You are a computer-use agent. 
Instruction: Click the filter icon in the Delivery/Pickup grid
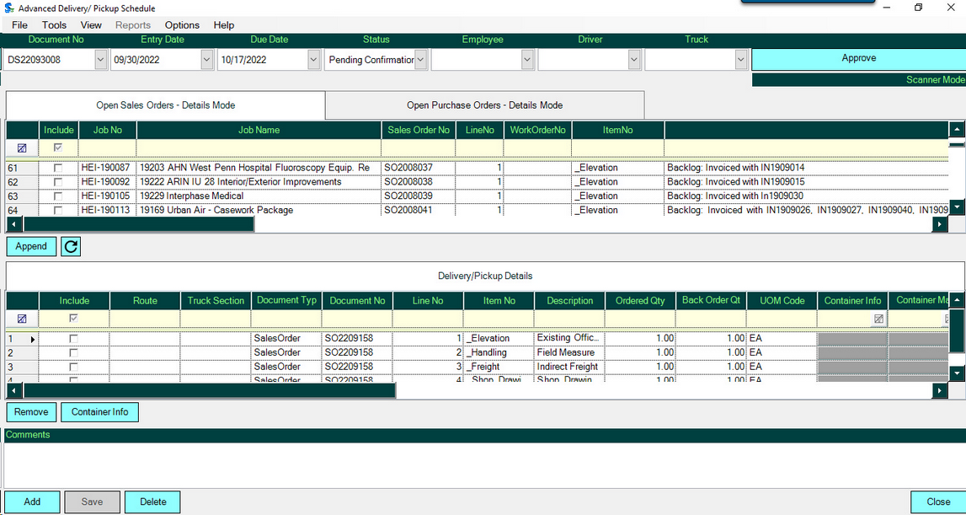tap(22, 319)
